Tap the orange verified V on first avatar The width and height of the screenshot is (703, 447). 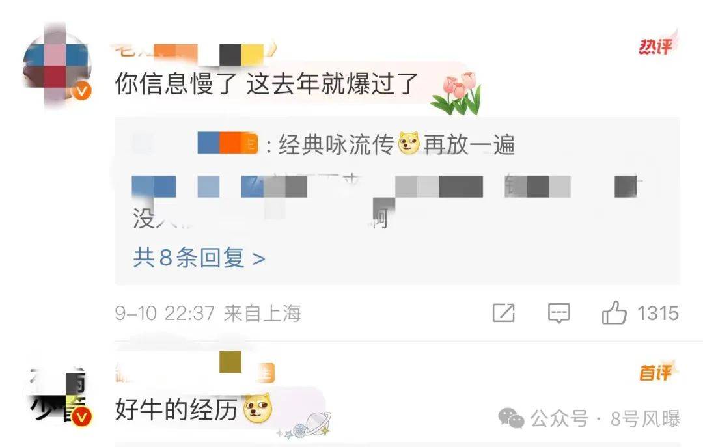click(81, 91)
